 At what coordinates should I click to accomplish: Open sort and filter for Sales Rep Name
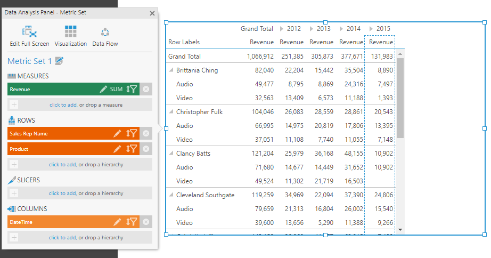coord(132,134)
